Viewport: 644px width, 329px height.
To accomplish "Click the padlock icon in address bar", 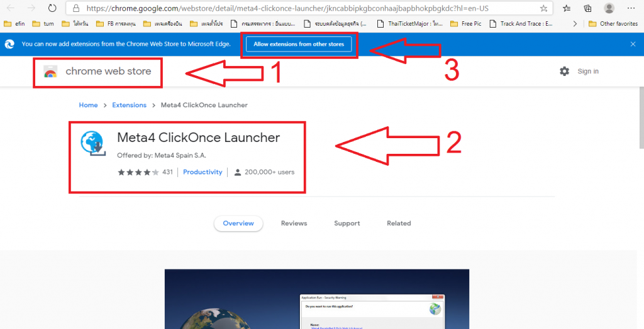I will click(x=75, y=8).
